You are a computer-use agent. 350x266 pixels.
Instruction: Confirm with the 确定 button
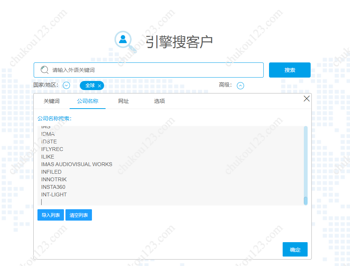click(x=295, y=249)
